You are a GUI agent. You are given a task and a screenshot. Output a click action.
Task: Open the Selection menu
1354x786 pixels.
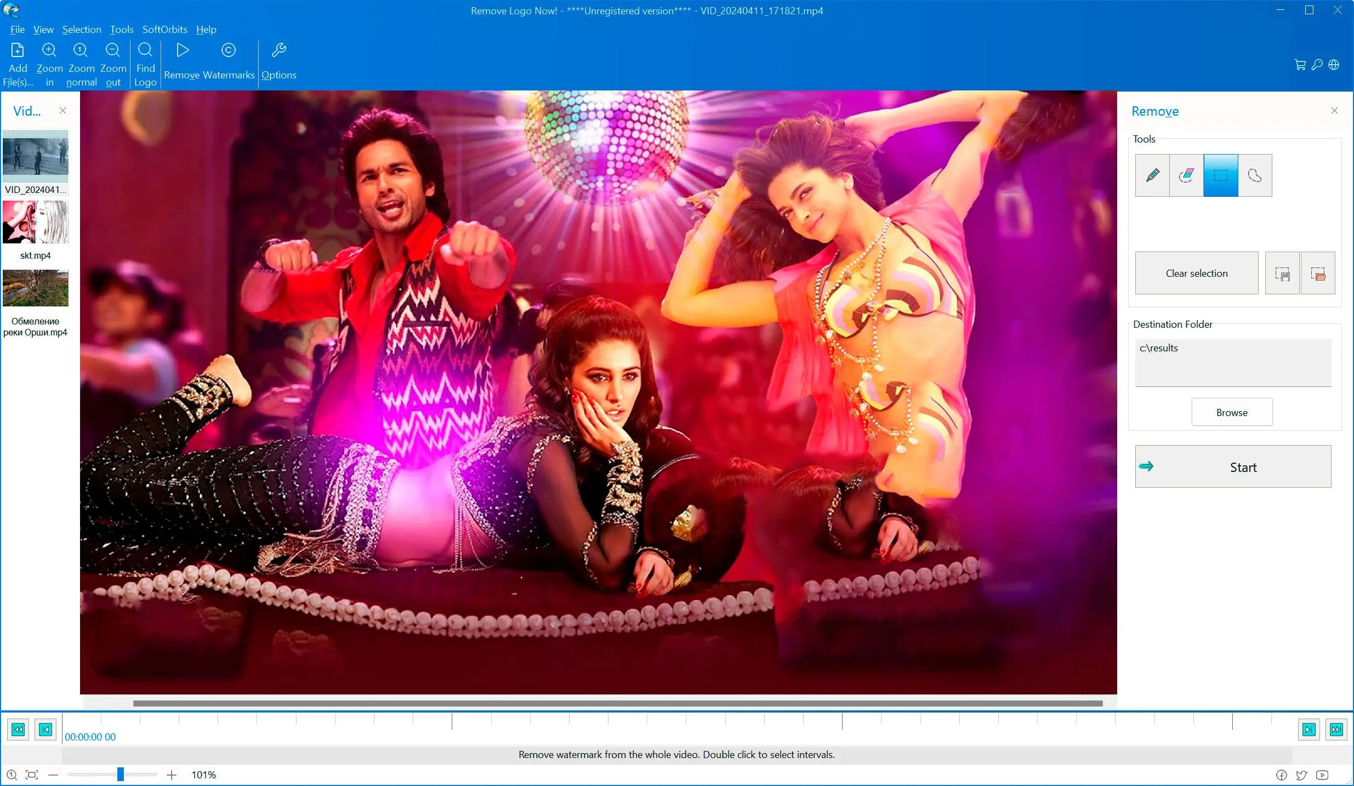tap(82, 29)
